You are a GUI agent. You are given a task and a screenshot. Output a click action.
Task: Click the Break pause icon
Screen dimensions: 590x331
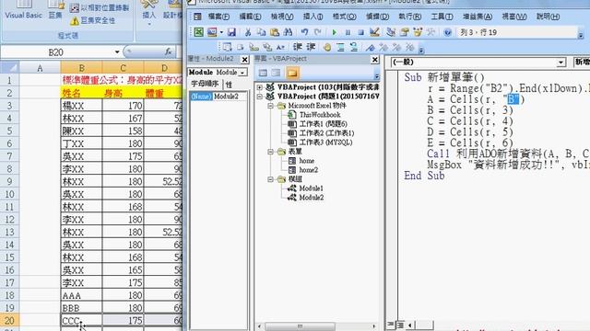pyautogui.click(x=348, y=32)
